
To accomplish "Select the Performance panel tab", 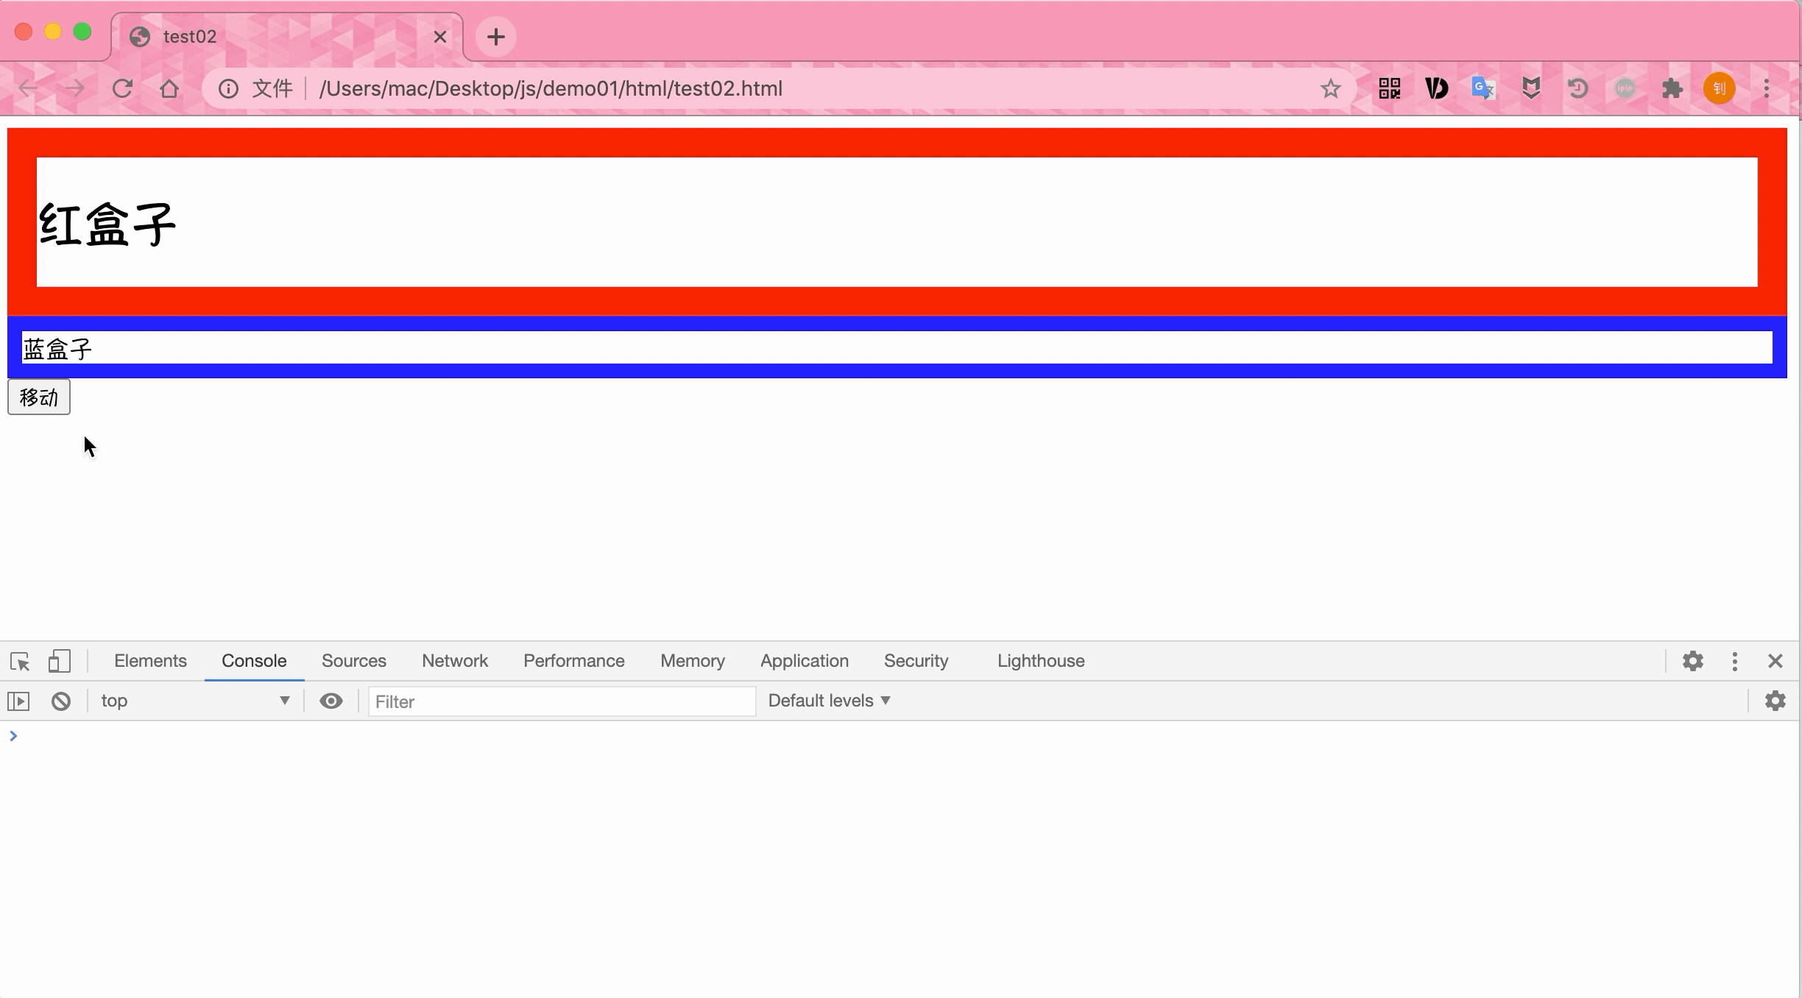I will [x=574, y=661].
